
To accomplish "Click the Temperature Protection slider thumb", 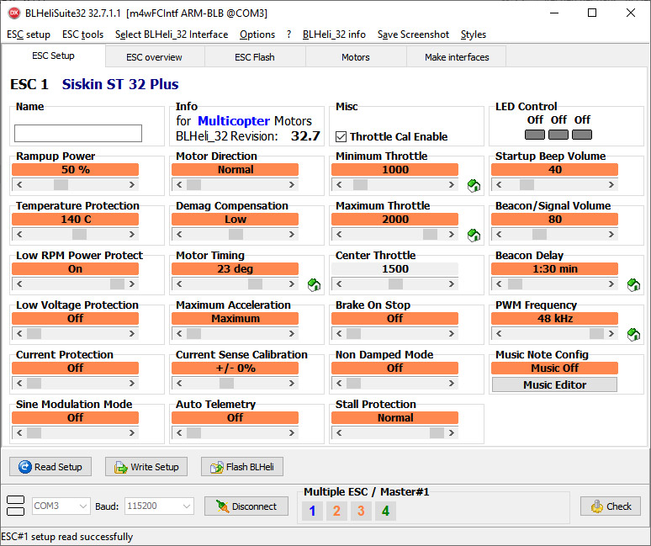I will [79, 235].
